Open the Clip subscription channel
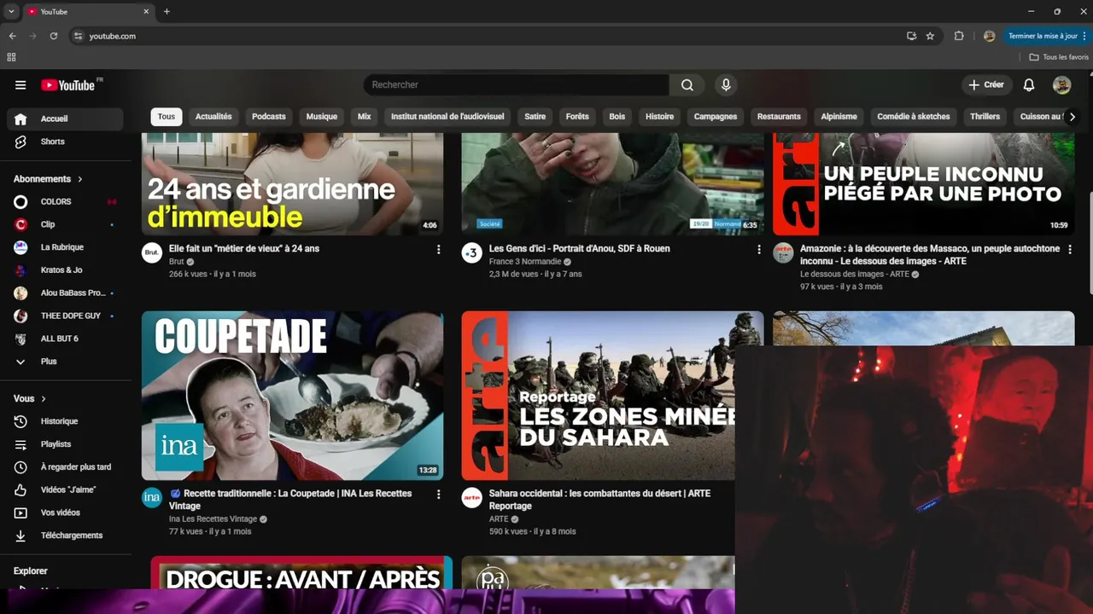 (x=65, y=224)
